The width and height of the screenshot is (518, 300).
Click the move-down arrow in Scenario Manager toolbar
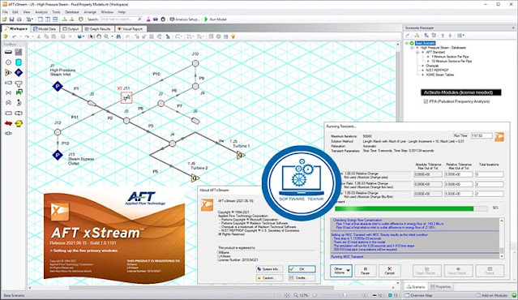click(x=450, y=36)
